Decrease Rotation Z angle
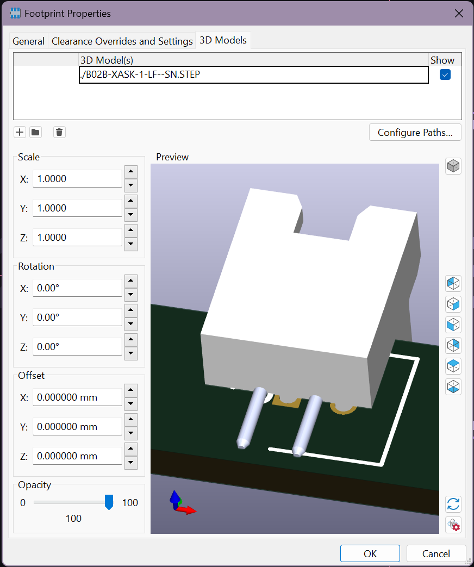 131,353
